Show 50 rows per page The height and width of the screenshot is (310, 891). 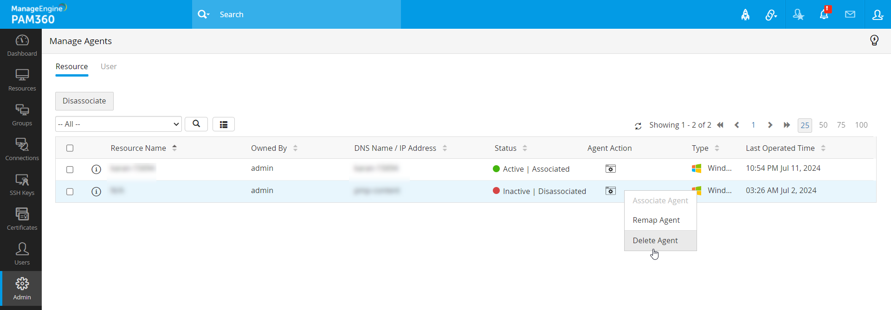tap(823, 125)
